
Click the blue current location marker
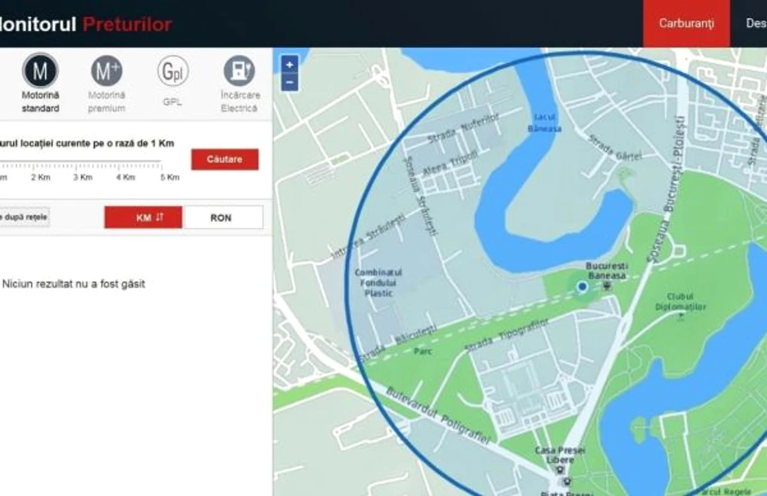click(582, 286)
